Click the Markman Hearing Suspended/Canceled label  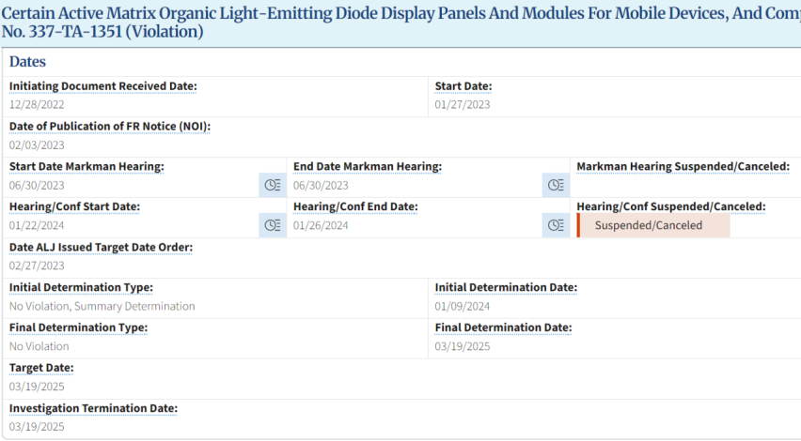tap(683, 167)
